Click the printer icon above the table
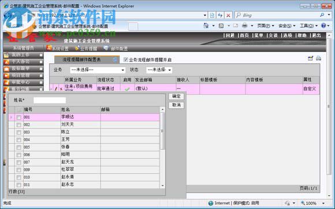The image size is (335, 209). point(318,58)
